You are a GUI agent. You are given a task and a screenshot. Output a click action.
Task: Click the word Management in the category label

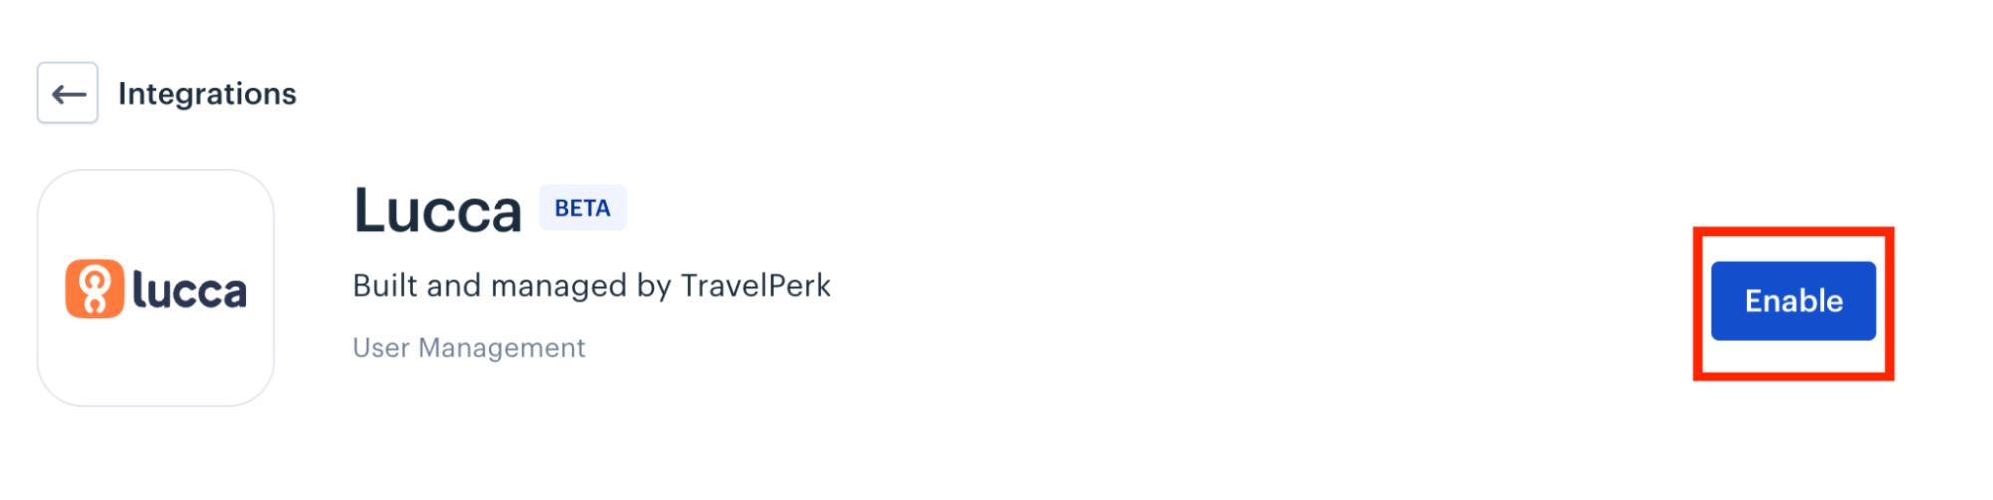point(501,348)
